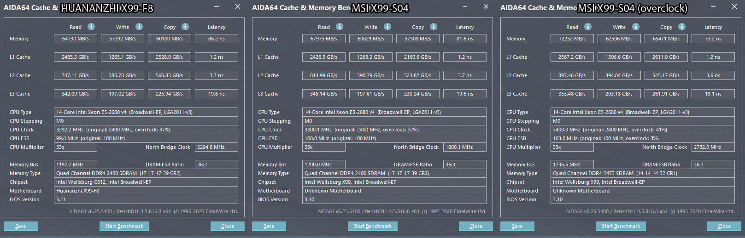Select North Bridge Clock value 2294.6 MHz
Viewport: 745px width, 238px height.
tap(217, 147)
